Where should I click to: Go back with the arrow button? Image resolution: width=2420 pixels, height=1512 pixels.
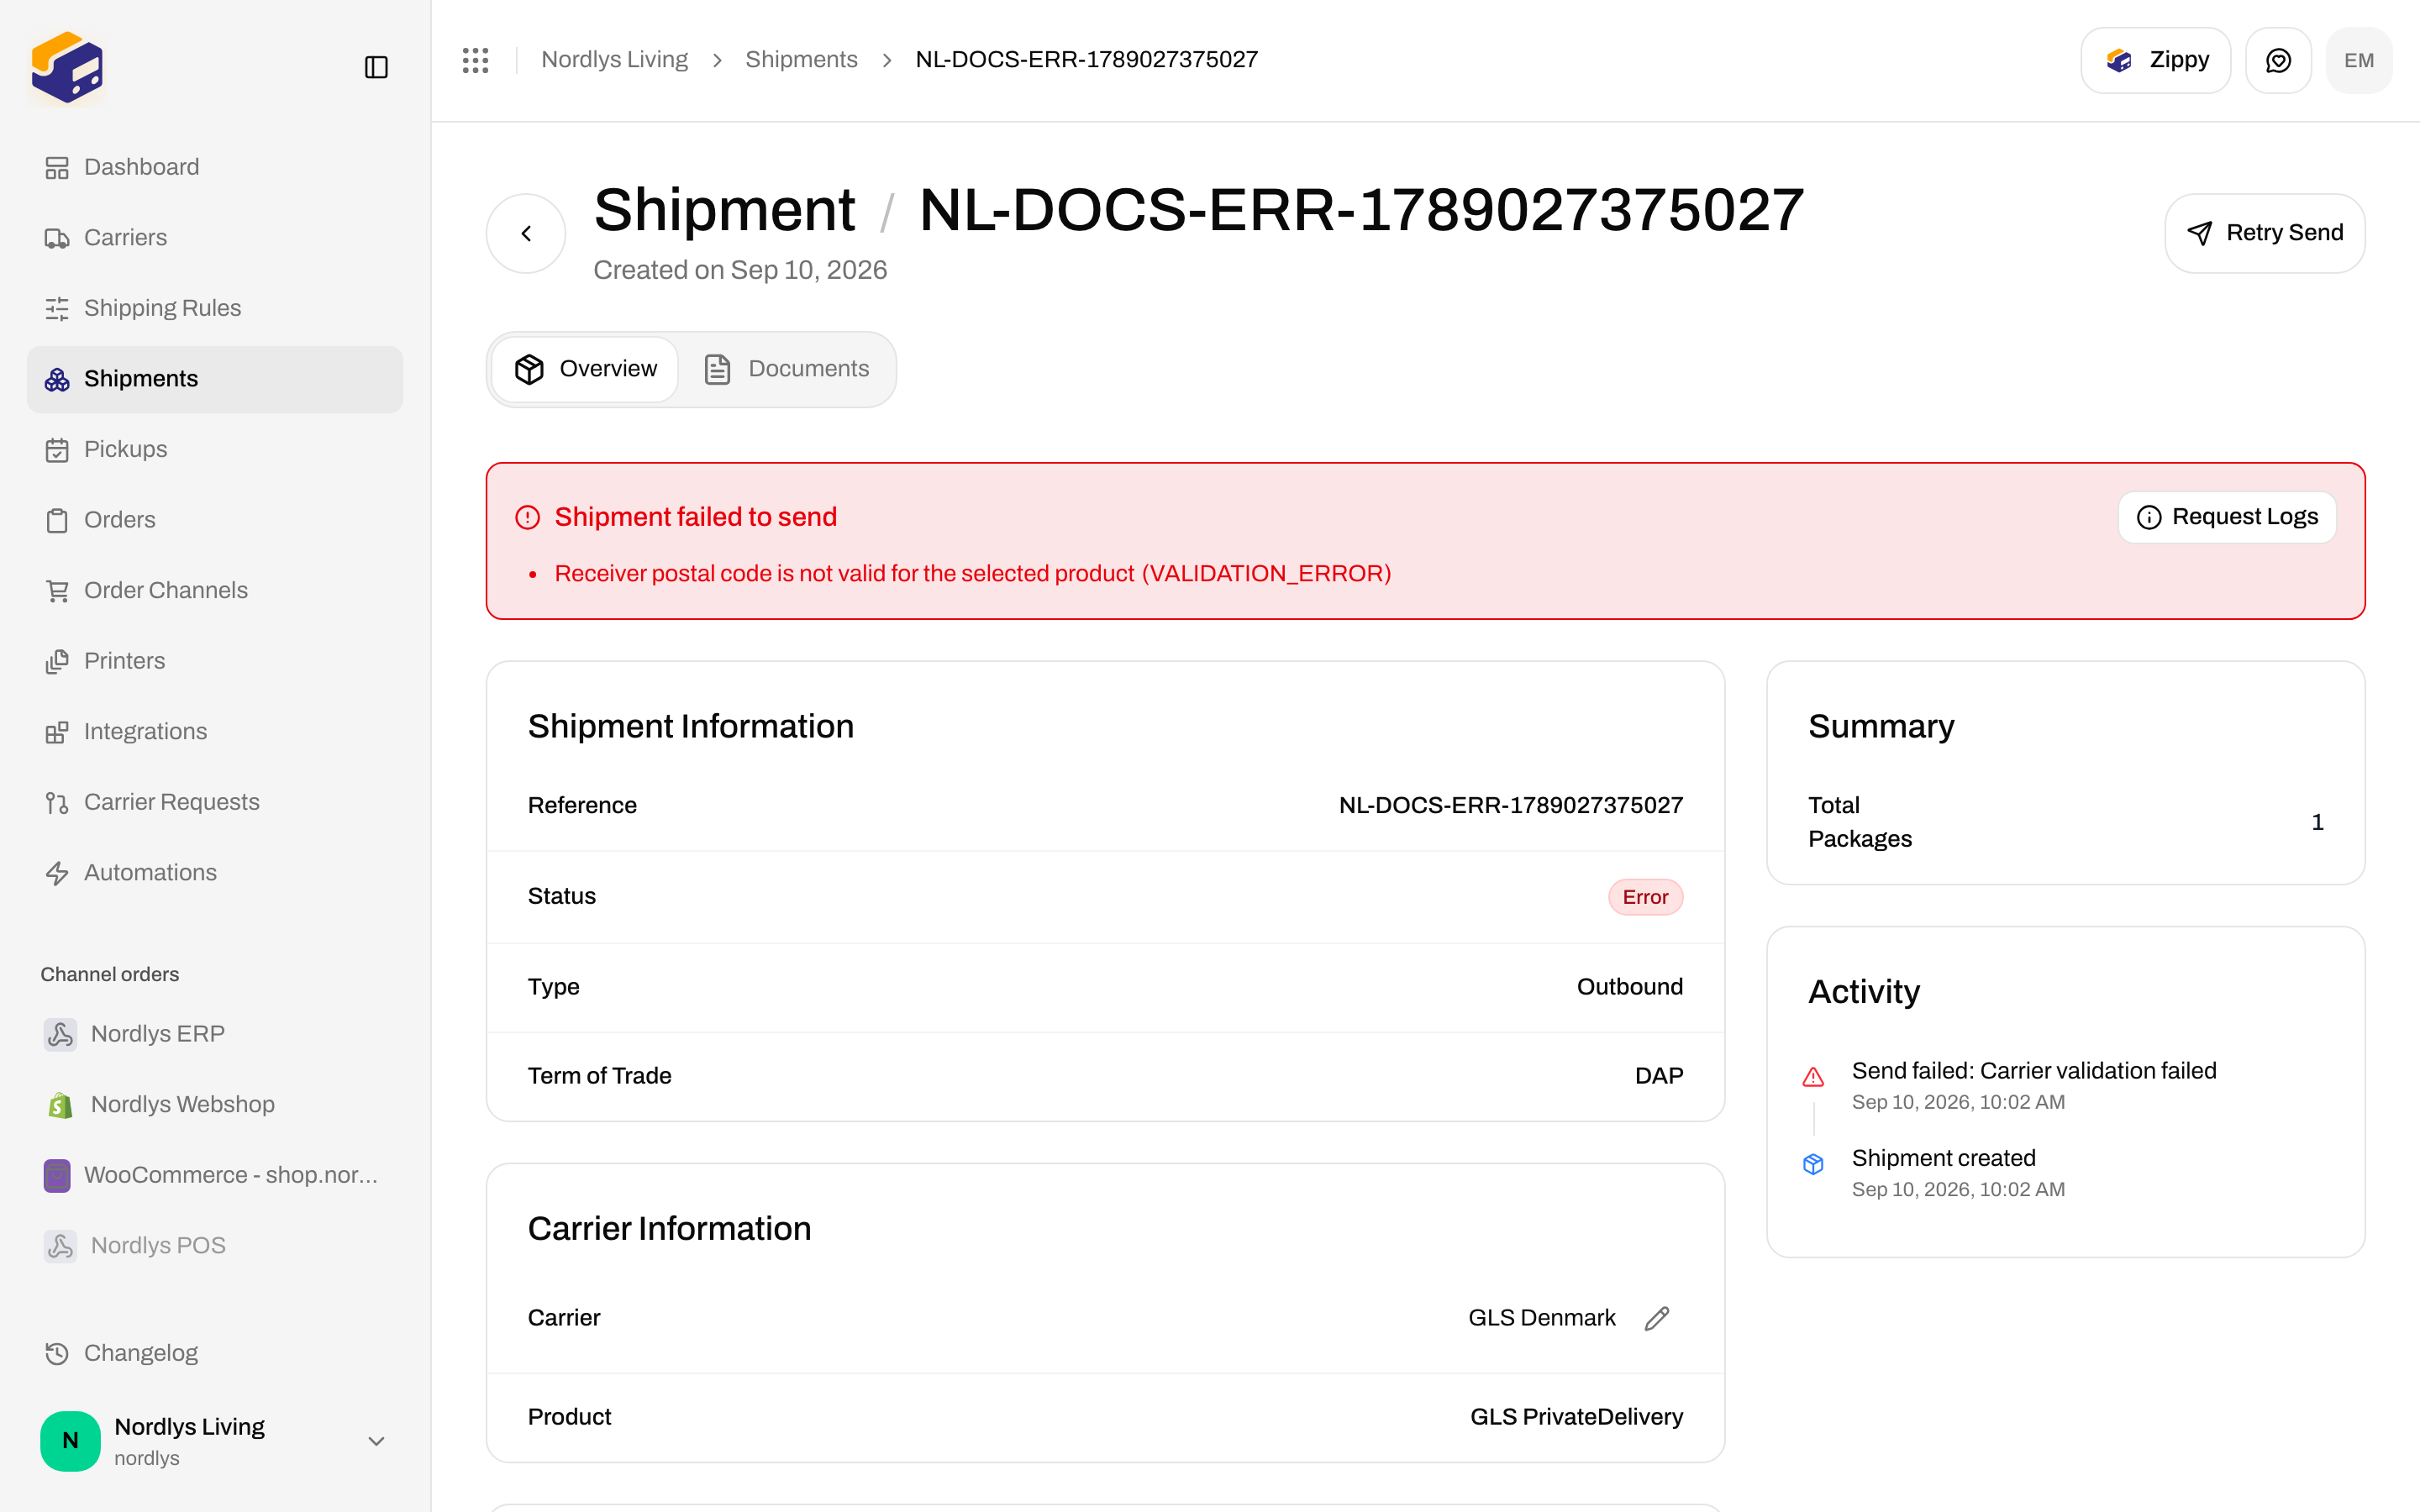tap(526, 233)
